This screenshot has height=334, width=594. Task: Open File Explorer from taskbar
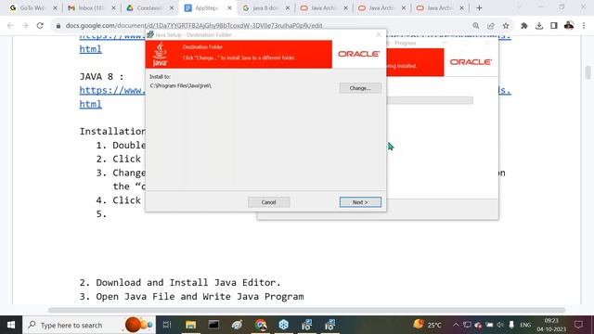pyautogui.click(x=190, y=325)
